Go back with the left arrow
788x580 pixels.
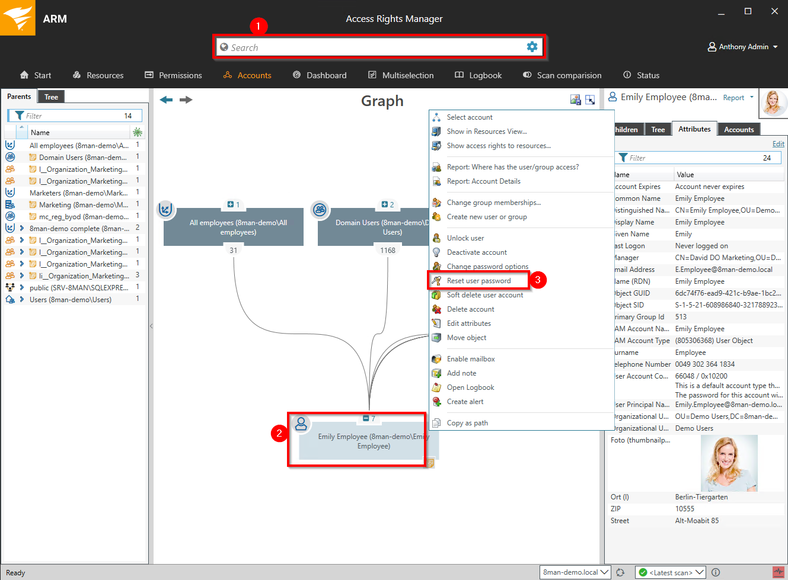point(166,100)
